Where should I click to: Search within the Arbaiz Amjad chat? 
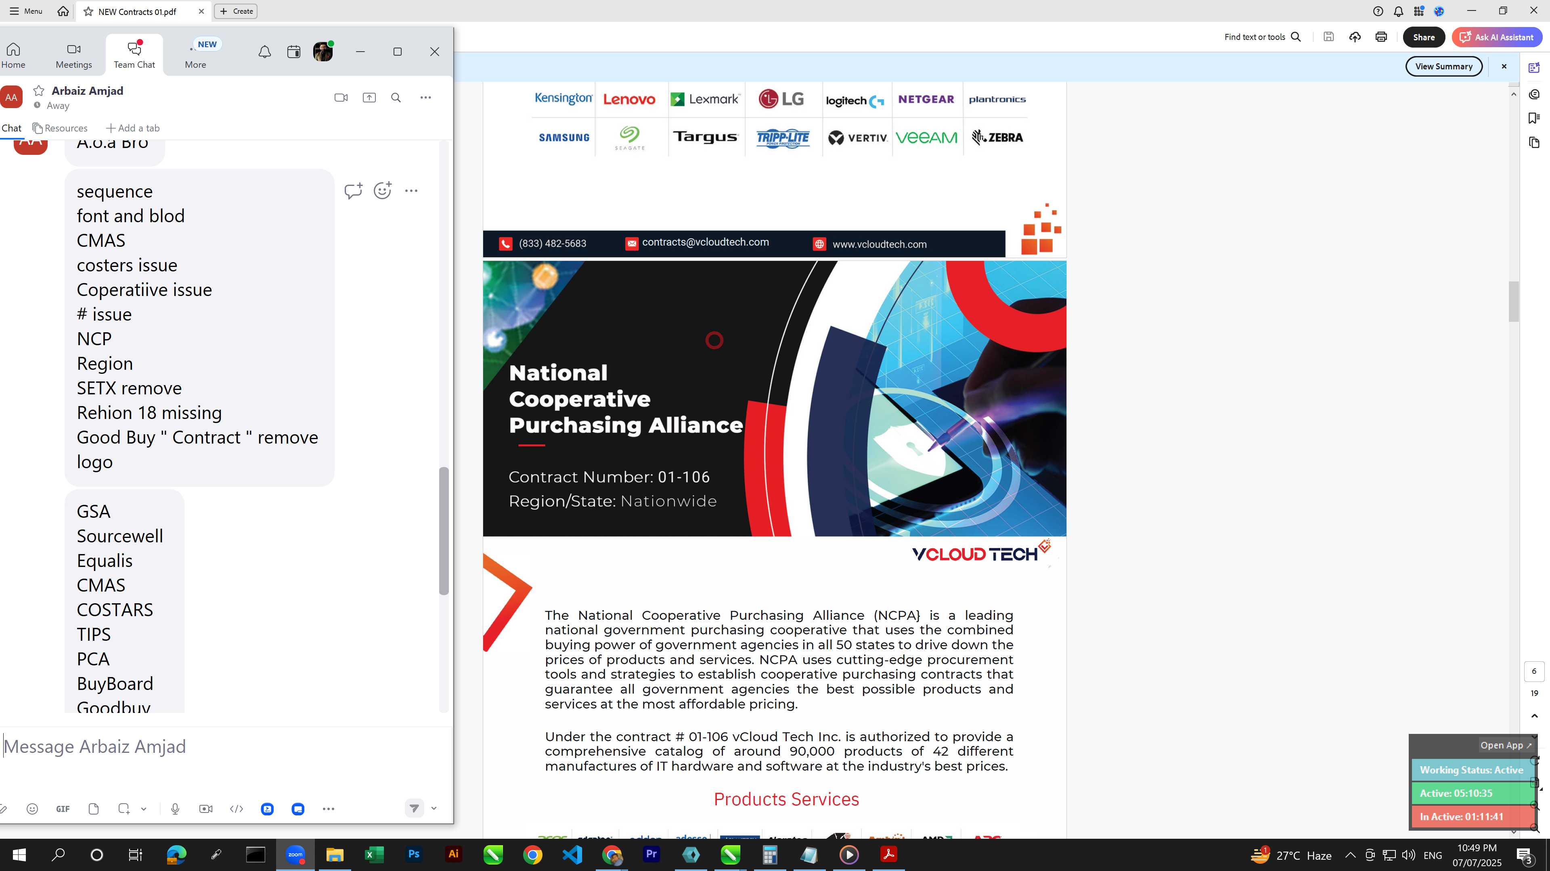point(396,97)
